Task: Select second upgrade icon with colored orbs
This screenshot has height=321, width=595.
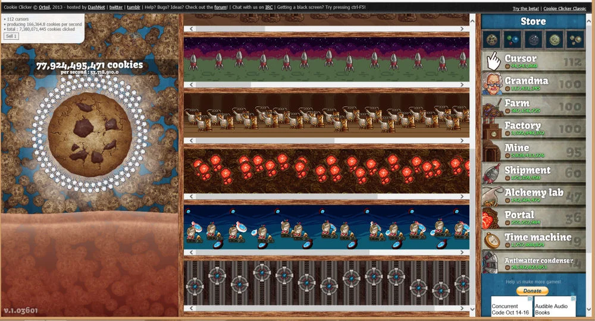Action: 513,39
